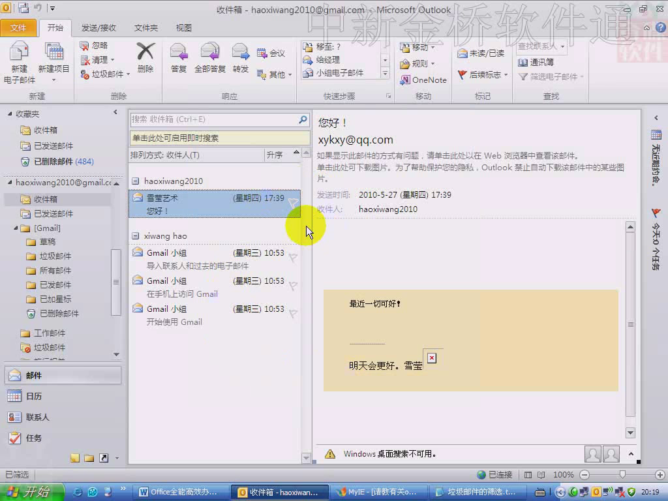Minimize the navigation pane with the chevron
The image size is (668, 501).
115,112
